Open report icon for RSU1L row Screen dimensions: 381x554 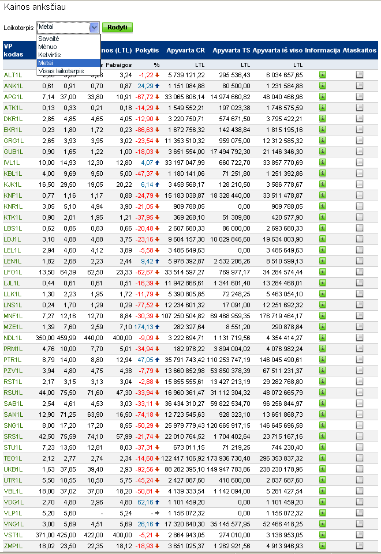coord(360,392)
